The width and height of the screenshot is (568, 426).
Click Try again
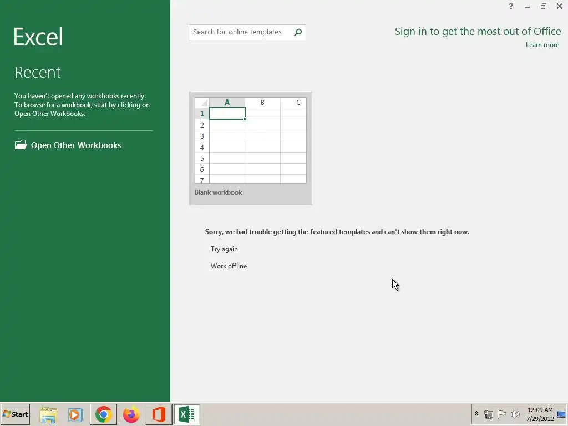pos(224,249)
